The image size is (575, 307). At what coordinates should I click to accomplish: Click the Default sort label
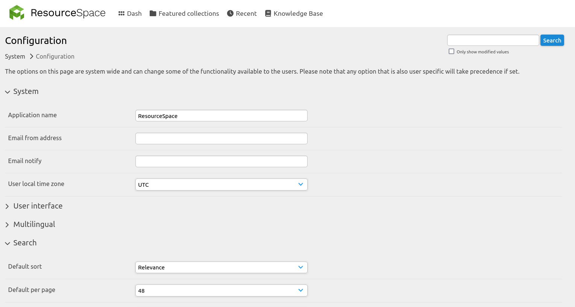[x=25, y=266]
